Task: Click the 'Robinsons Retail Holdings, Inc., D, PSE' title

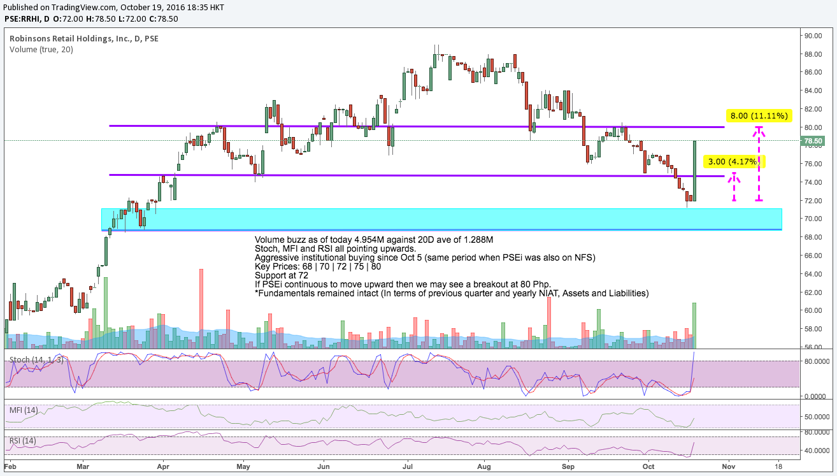Action: coord(84,39)
